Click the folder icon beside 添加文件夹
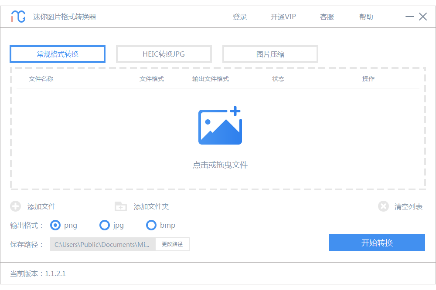This screenshot has height=290, width=436. click(120, 206)
